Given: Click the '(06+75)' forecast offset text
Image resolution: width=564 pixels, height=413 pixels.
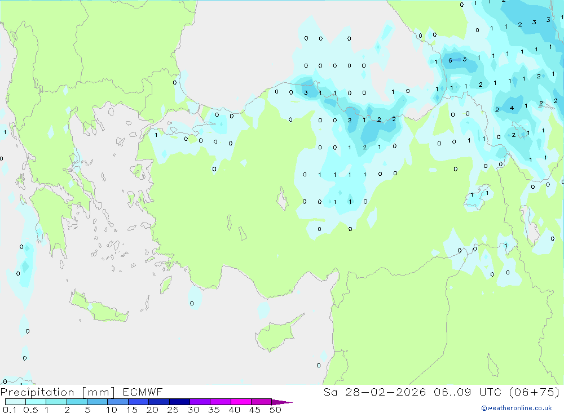Looking at the screenshot, I should click(535, 392).
